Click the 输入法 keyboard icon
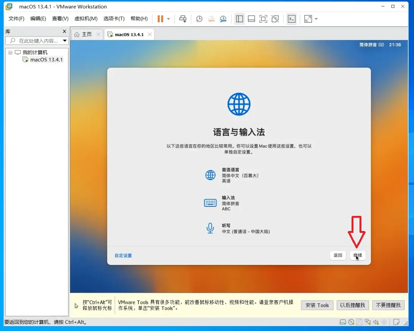 [210, 203]
